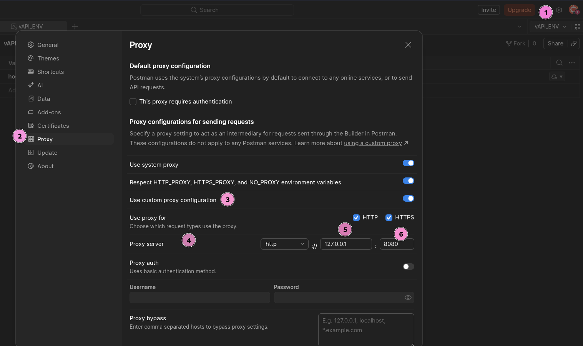The image size is (583, 346).
Task: Click the vAPI_ENV tab icon
Action: pyautogui.click(x=14, y=27)
